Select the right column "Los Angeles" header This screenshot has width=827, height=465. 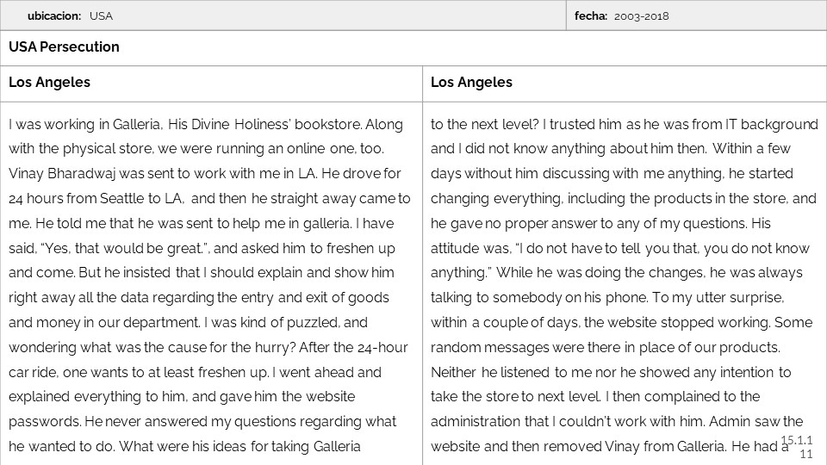pyautogui.click(x=471, y=83)
